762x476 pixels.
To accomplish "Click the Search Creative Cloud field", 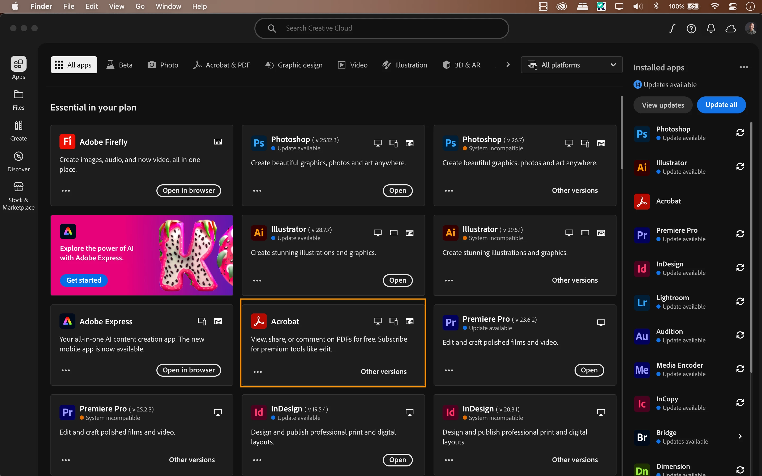I will tap(381, 28).
